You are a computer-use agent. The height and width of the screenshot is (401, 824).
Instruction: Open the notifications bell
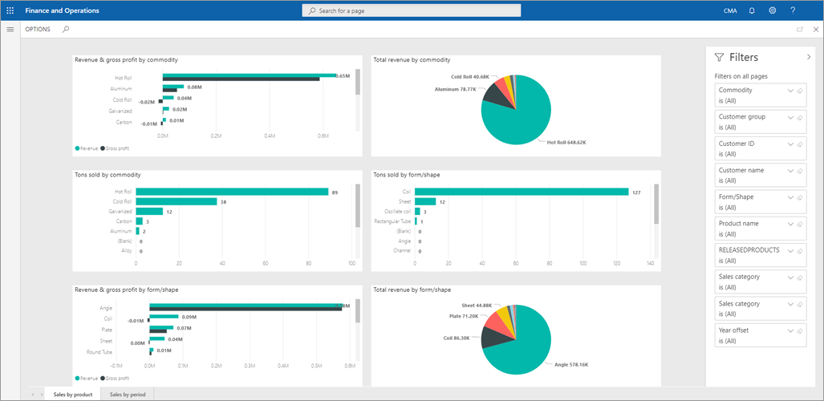click(752, 10)
